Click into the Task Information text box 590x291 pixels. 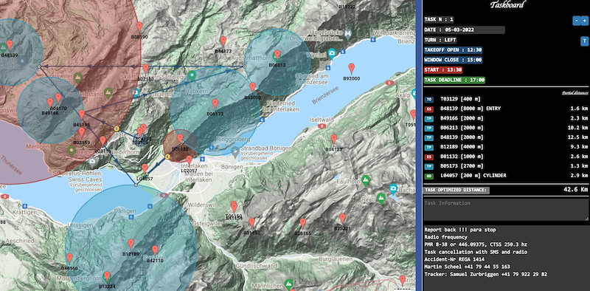506,210
